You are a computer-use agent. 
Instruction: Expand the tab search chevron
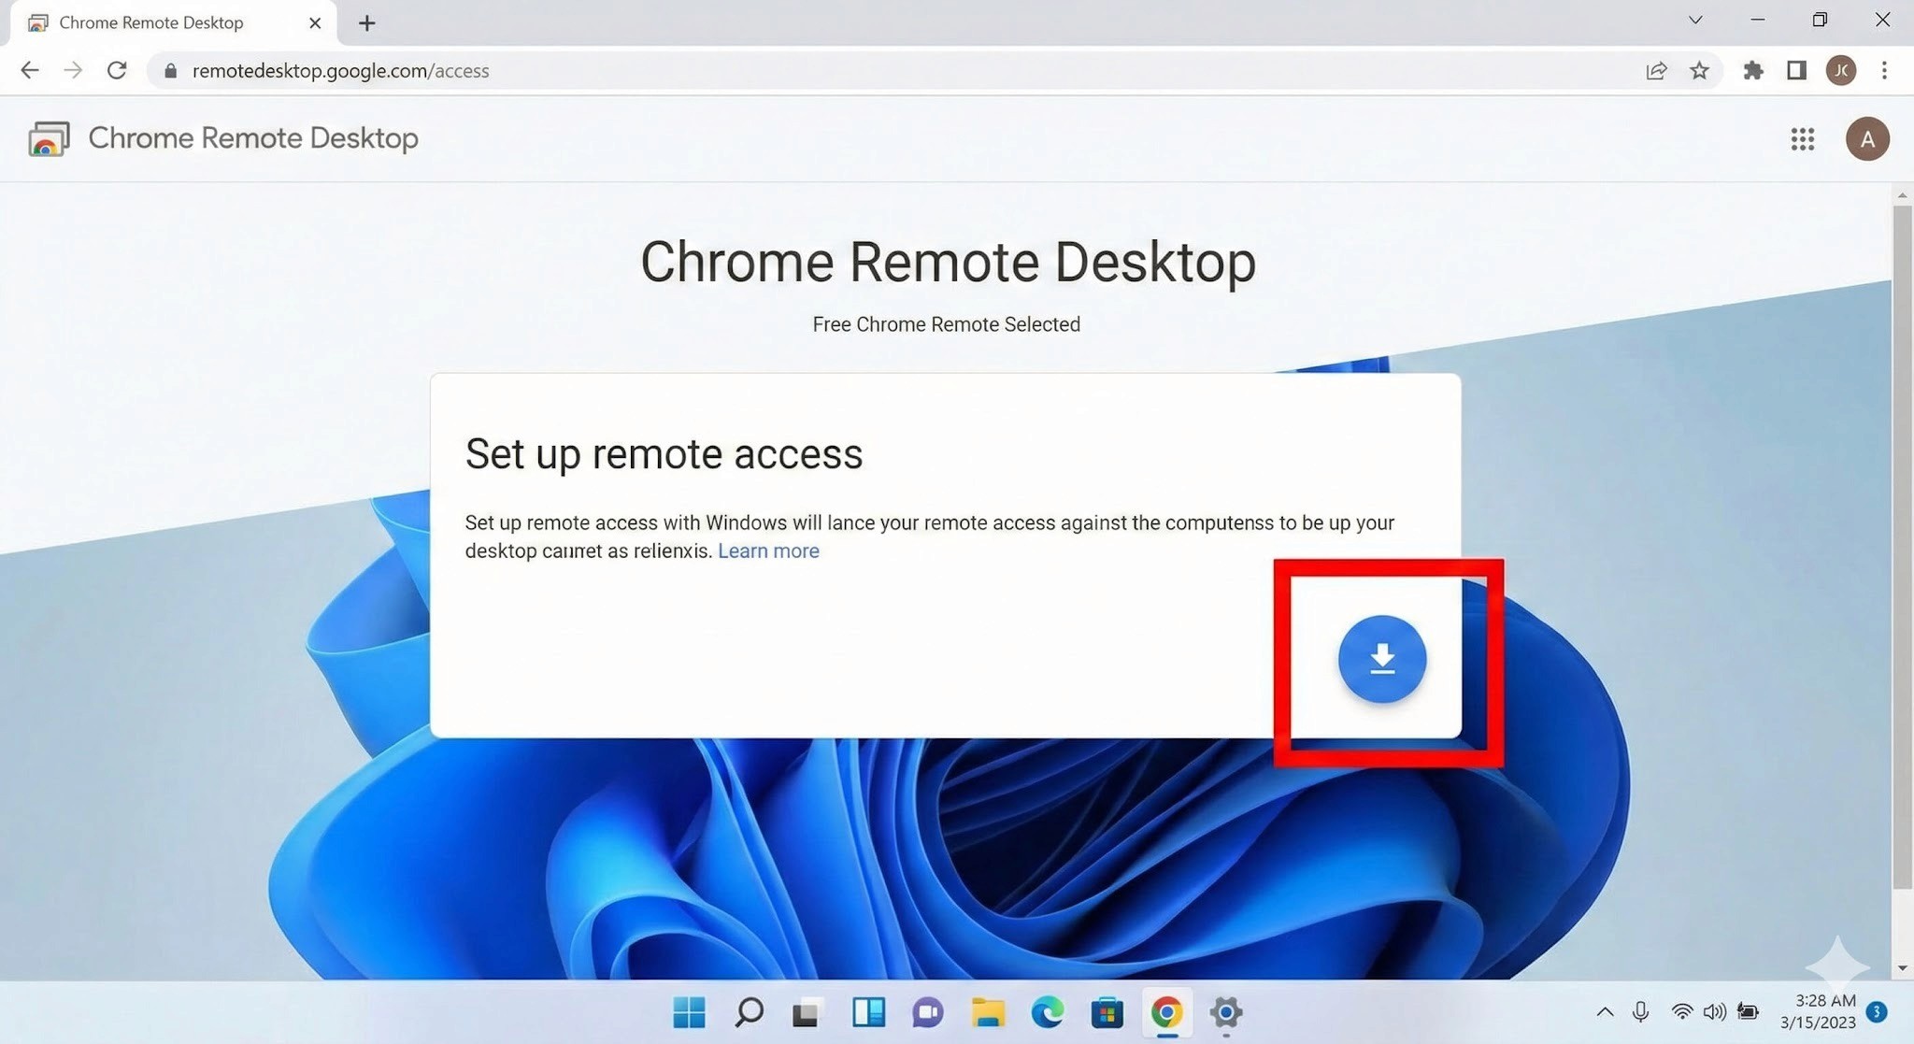pos(1695,21)
